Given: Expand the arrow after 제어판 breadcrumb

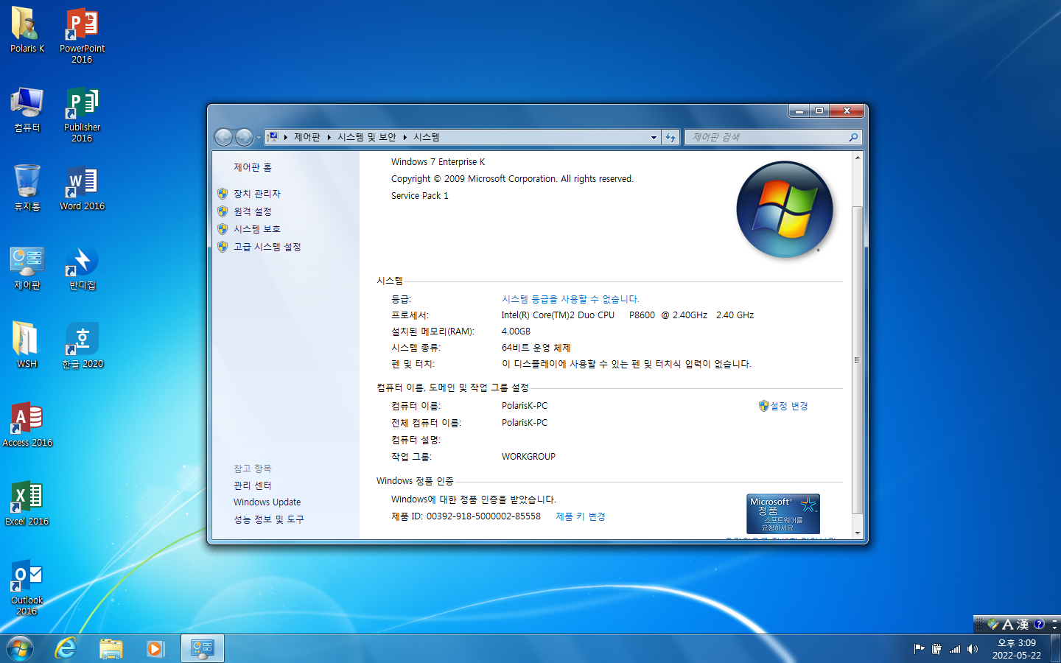Looking at the screenshot, I should pyautogui.click(x=329, y=137).
